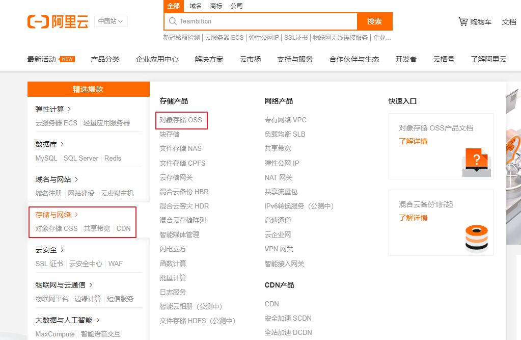Expand 存储与网络 category arrow
The width and height of the screenshot is (521, 340).
click(x=76, y=215)
